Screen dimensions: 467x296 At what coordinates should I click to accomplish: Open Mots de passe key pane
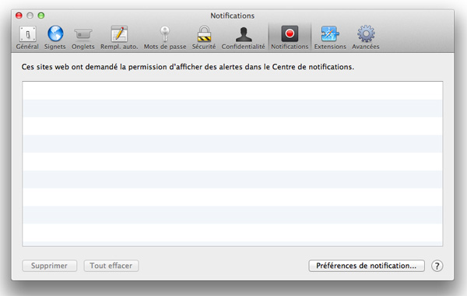[x=165, y=37]
